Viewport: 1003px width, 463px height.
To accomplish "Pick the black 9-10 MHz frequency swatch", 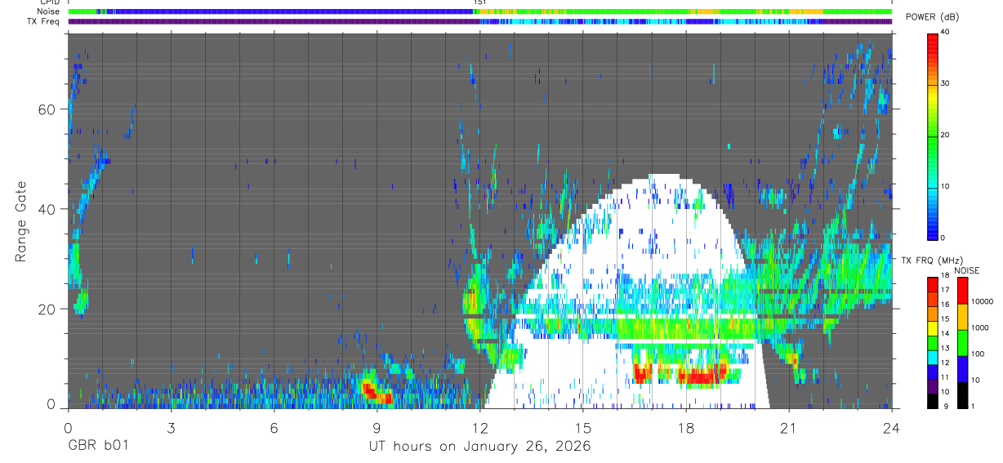I will click(x=932, y=401).
